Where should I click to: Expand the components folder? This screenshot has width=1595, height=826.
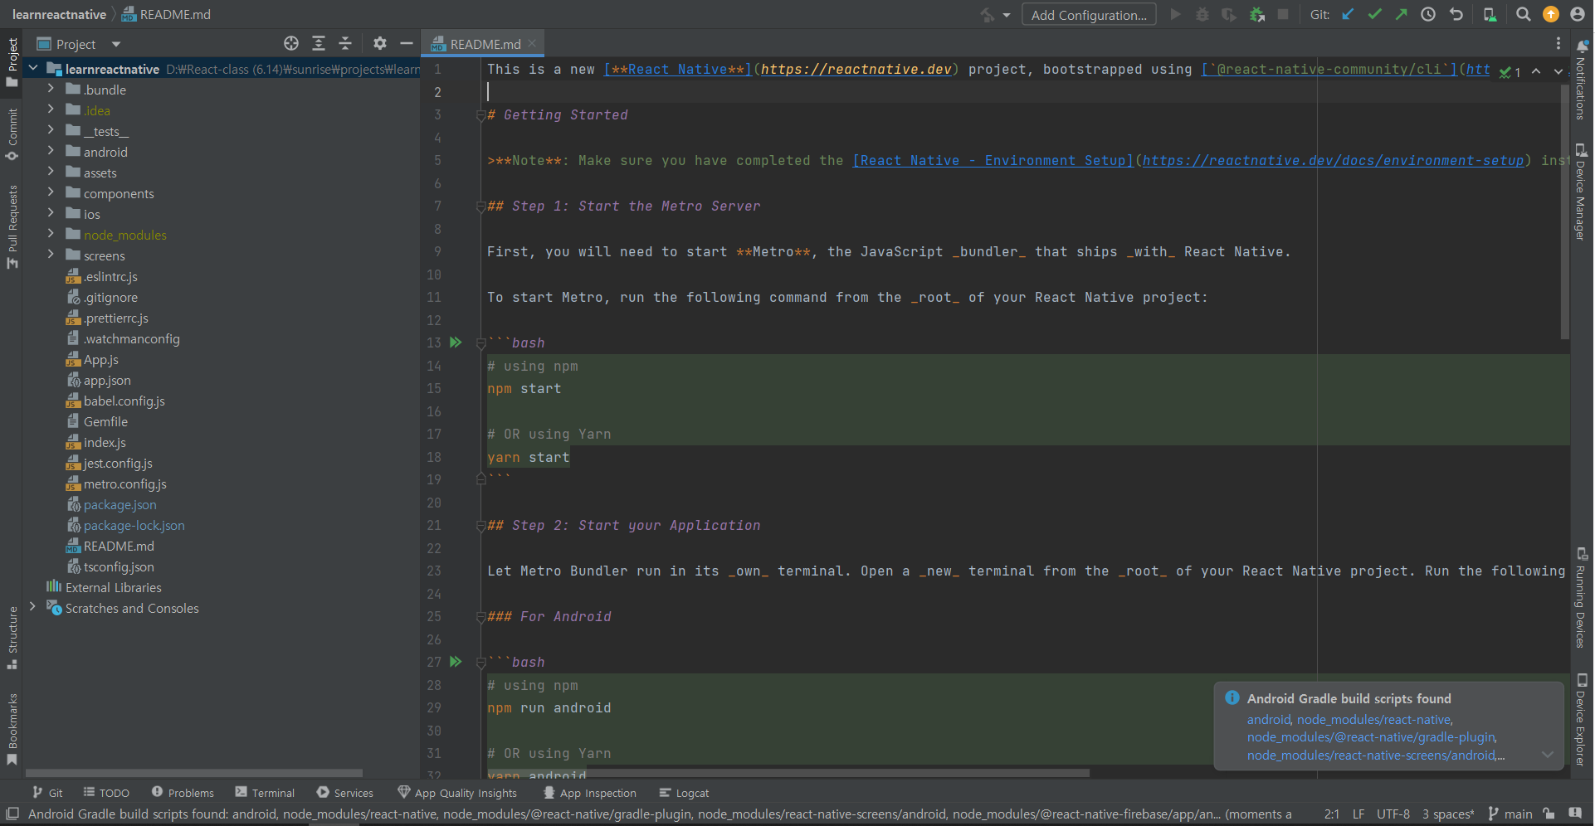click(51, 192)
